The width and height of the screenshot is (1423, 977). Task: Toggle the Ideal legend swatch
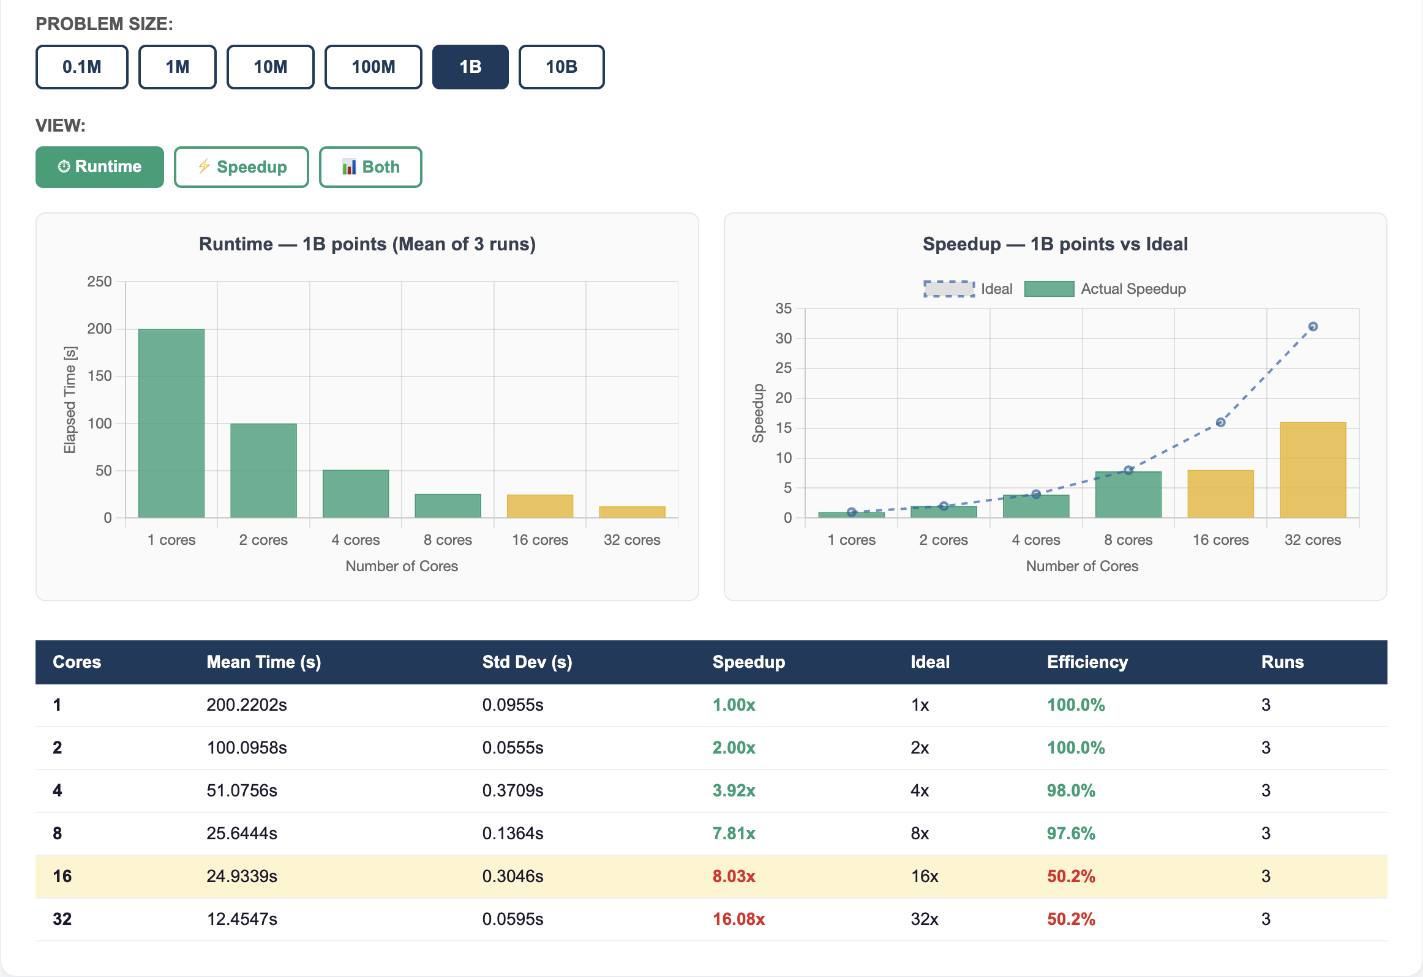pos(949,289)
